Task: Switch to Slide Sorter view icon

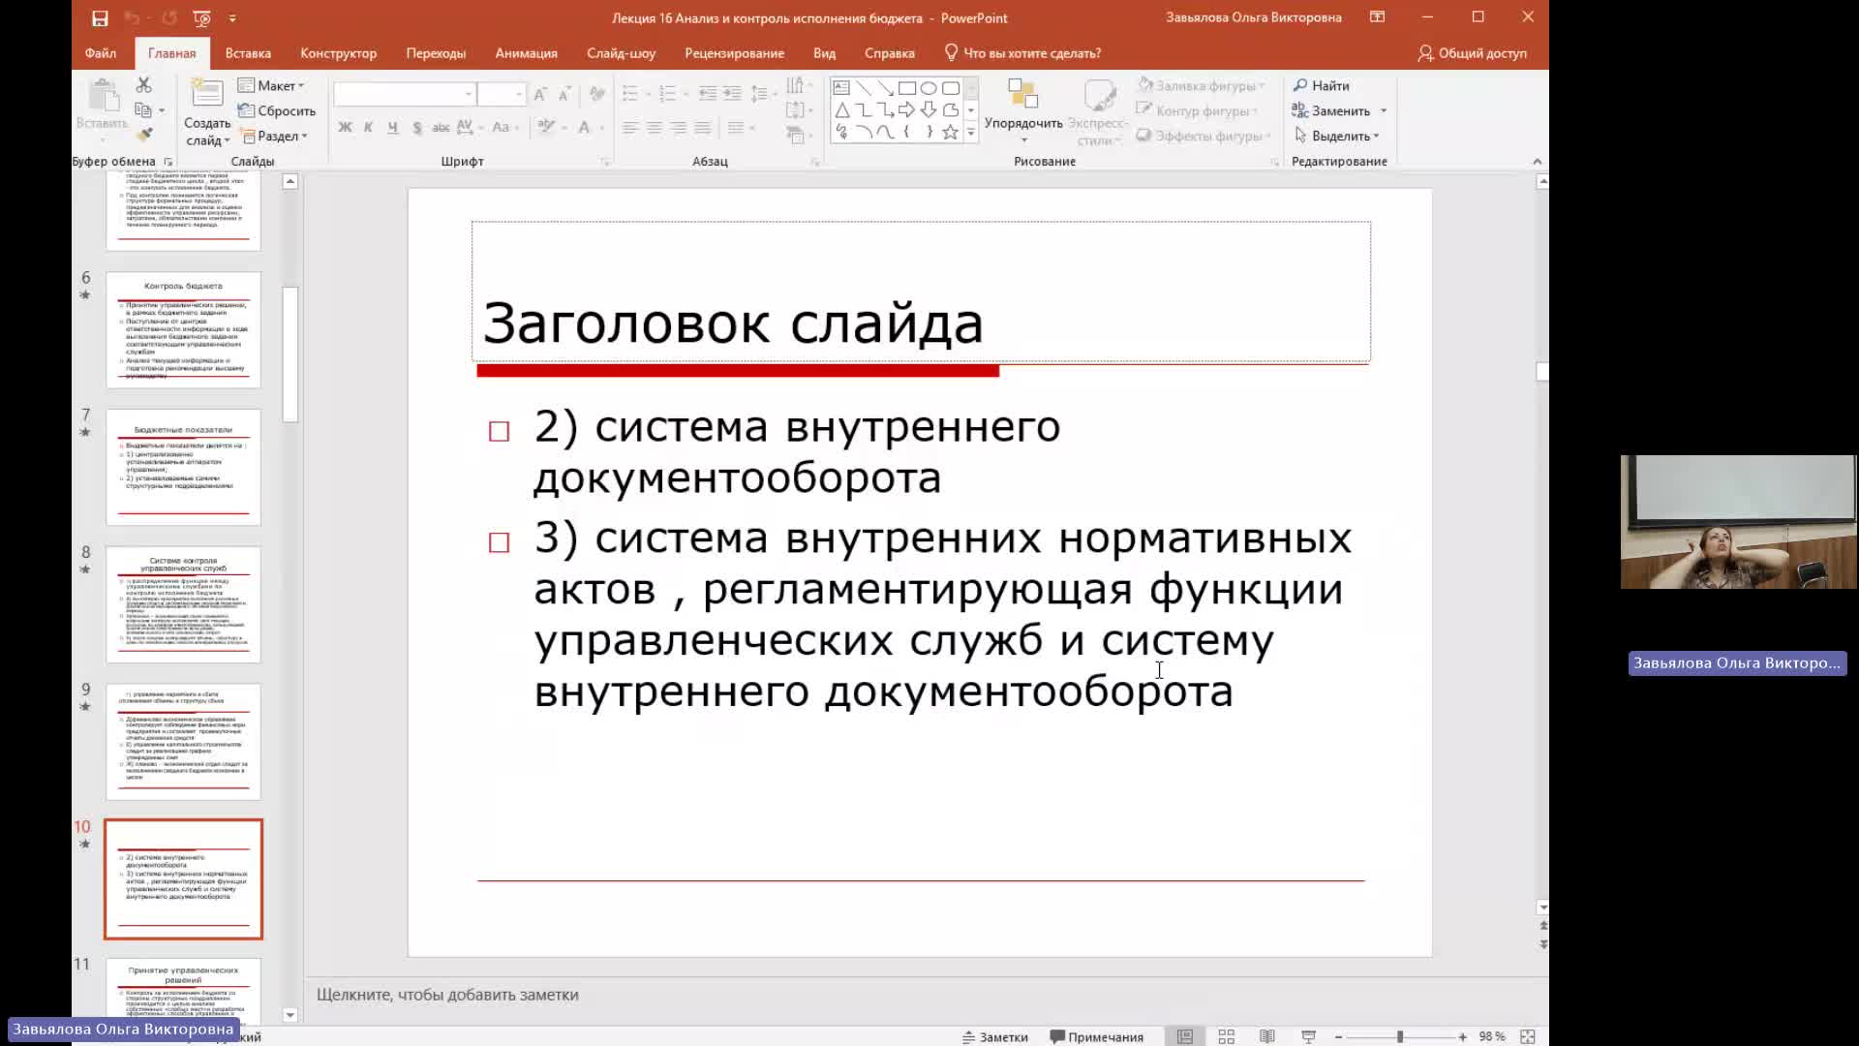Action: coord(1226,1036)
